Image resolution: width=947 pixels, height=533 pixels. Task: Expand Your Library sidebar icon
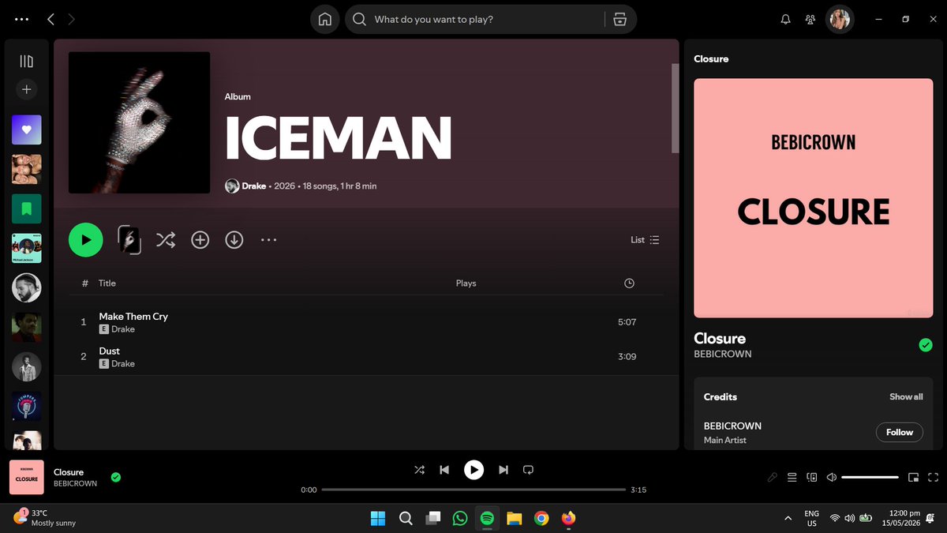pos(27,61)
